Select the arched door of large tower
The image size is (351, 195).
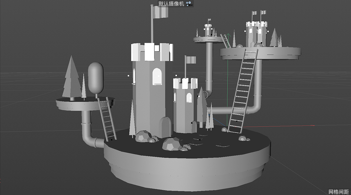click(x=165, y=127)
